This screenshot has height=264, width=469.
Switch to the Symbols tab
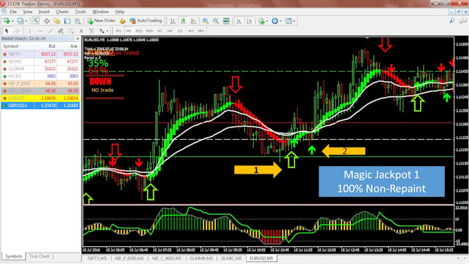pos(14,256)
